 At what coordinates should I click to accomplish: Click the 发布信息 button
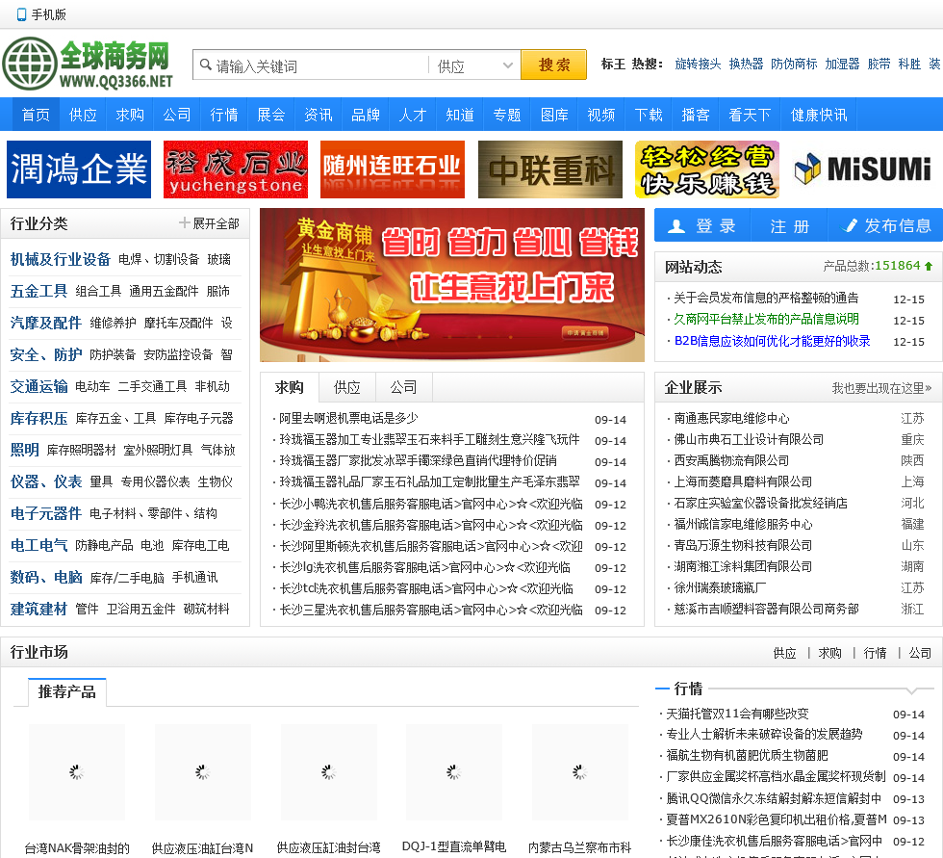pyautogui.click(x=885, y=225)
